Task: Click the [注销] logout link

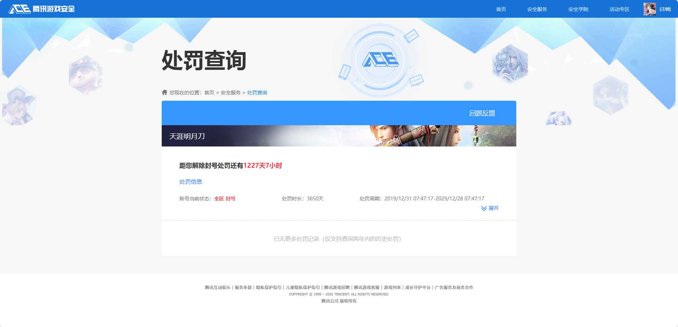Action: [665, 9]
